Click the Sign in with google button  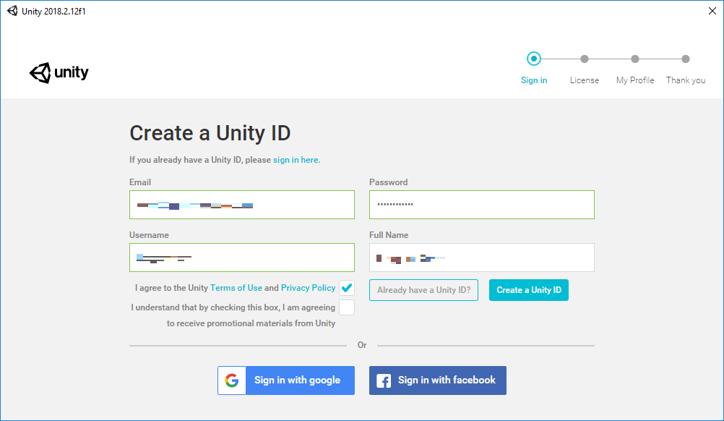tap(298, 380)
